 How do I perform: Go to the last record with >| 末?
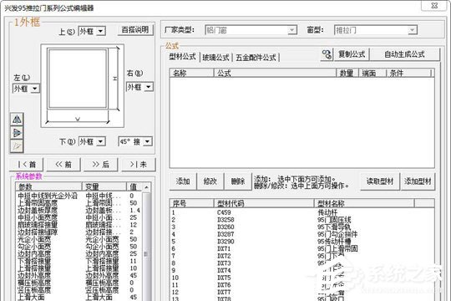(139, 165)
